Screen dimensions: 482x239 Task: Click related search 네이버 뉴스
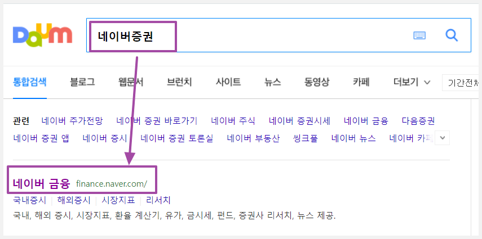353,138
